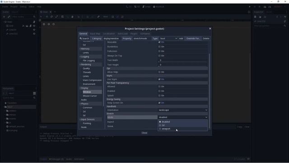289x163 pixels.
Task: Select Common under Physics
Action: [87, 108]
